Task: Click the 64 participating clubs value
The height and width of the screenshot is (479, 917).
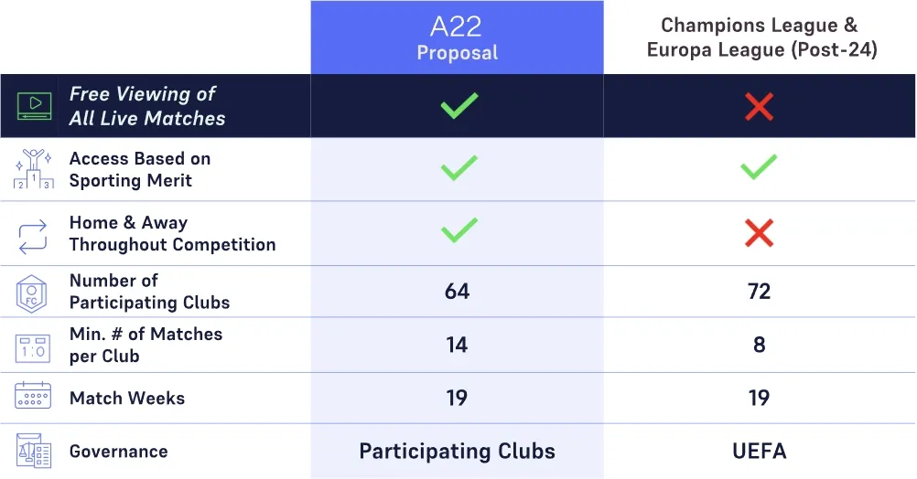Action: [x=457, y=292]
